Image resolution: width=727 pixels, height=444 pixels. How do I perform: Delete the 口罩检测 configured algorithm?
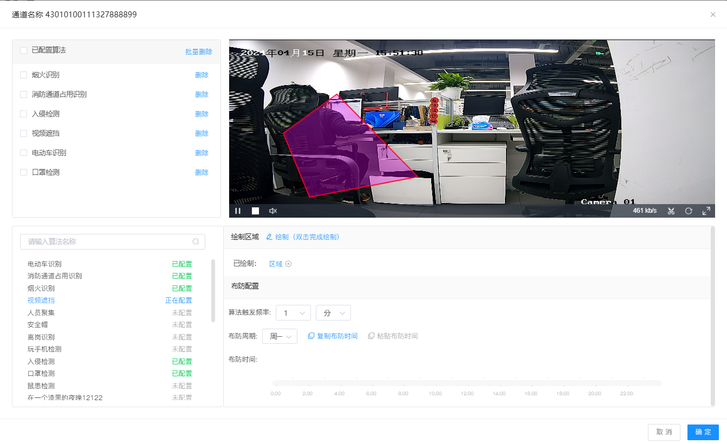click(202, 173)
